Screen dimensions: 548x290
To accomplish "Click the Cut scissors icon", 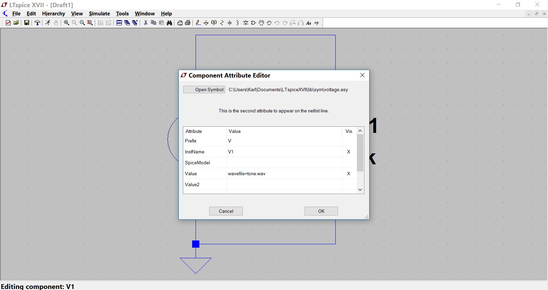I will tap(146, 23).
